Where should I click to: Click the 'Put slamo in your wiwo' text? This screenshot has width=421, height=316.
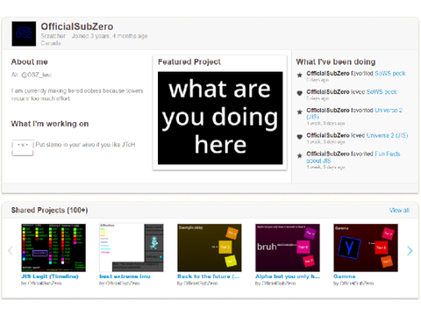pyautogui.click(x=85, y=145)
